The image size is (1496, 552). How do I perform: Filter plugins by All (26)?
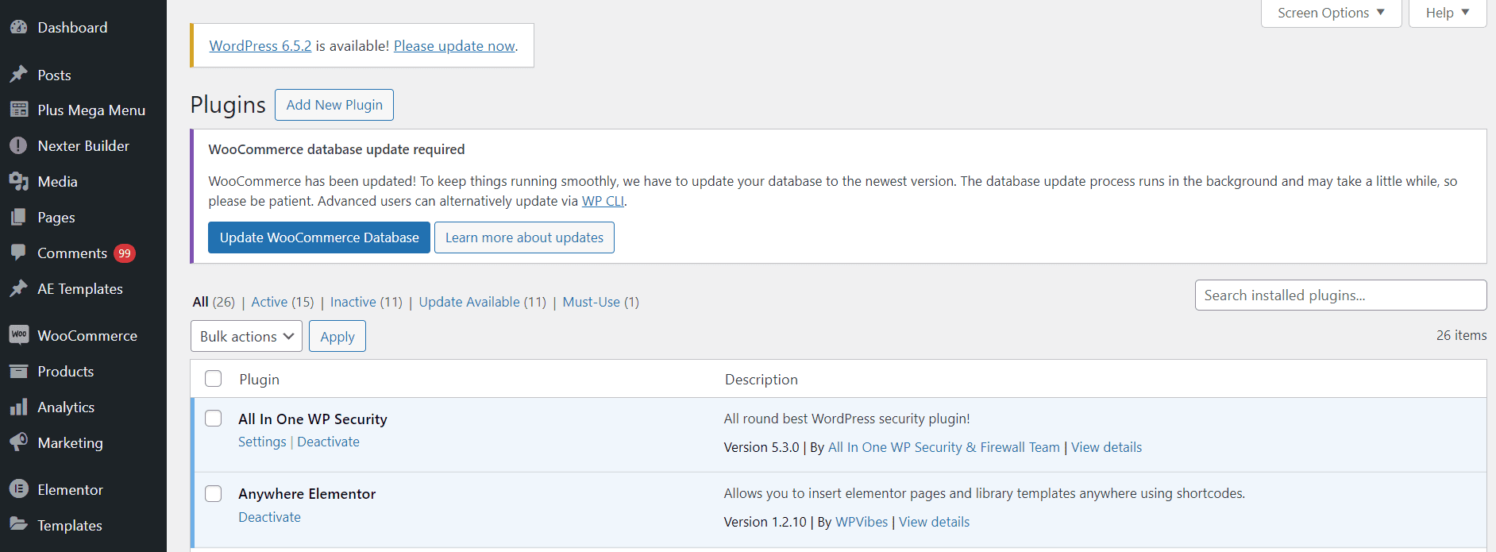[x=214, y=302]
